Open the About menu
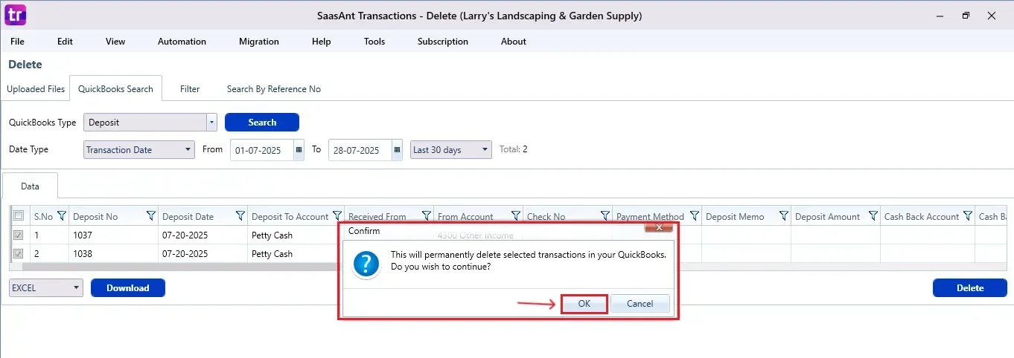The image size is (1014, 358). click(x=514, y=42)
